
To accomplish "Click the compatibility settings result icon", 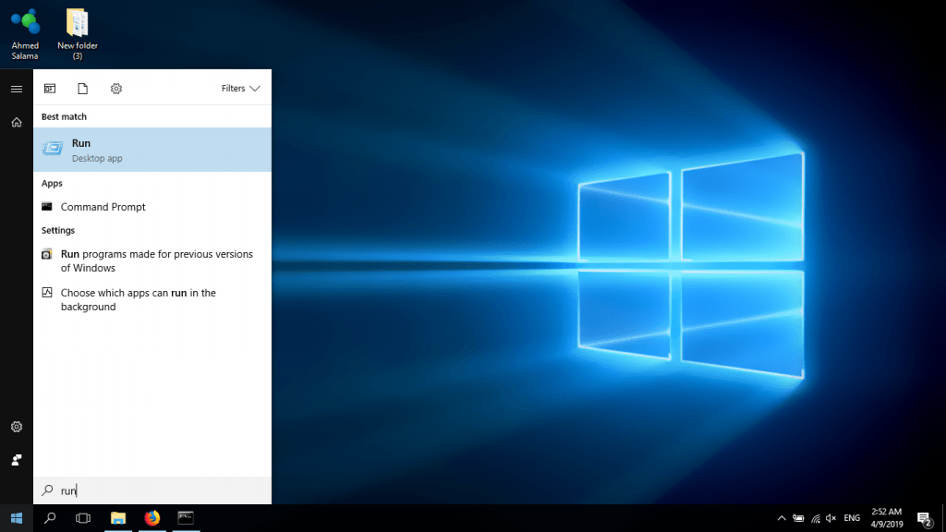I will click(46, 254).
